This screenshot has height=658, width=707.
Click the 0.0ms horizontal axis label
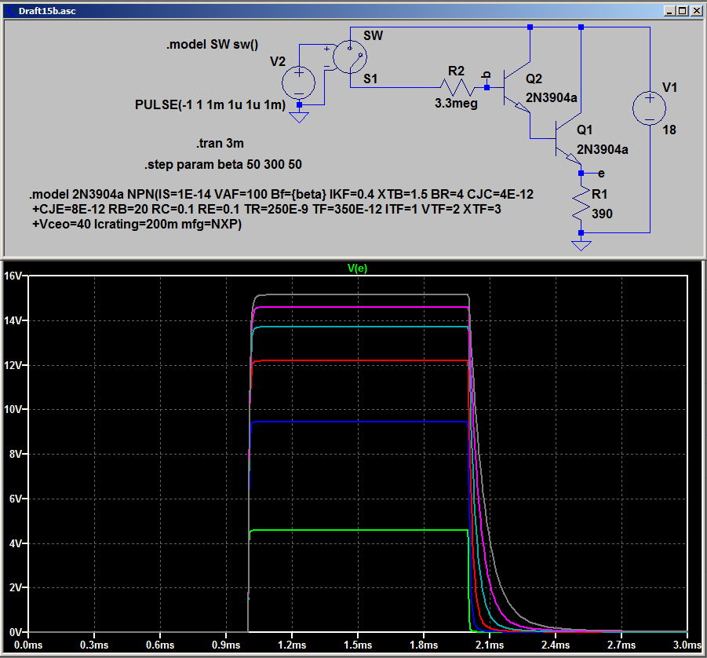click(x=28, y=645)
